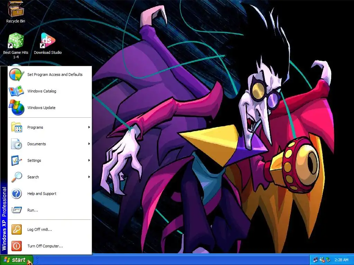The image size is (354, 265).
Task: Click the green start button
Action: click(17, 260)
